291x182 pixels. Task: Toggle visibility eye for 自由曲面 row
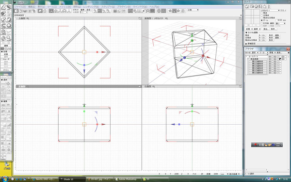pos(270,59)
